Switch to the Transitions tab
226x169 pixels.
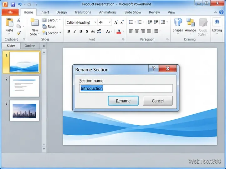click(x=83, y=12)
